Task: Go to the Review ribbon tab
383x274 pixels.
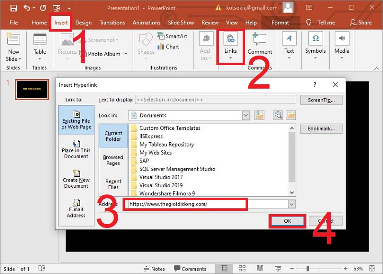Action: click(210, 23)
